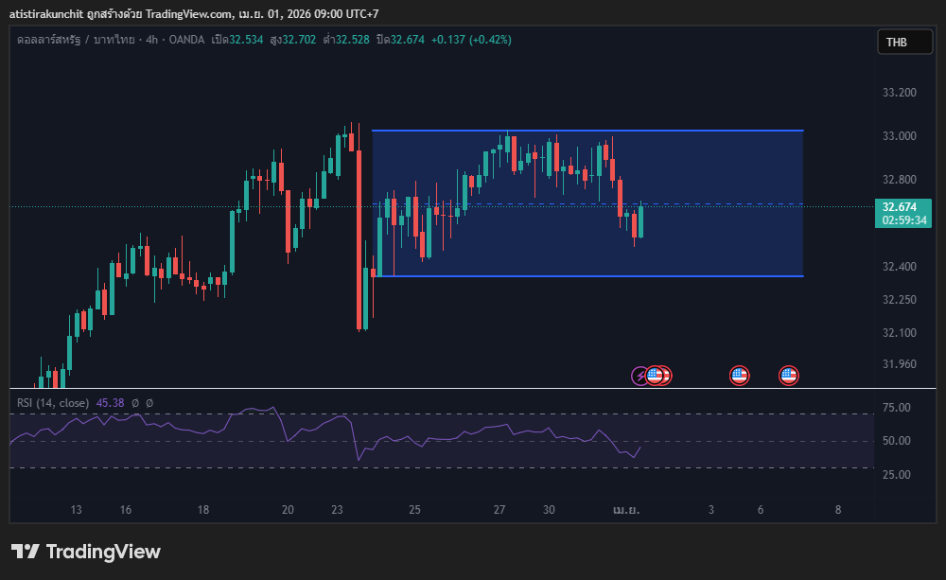Click the TradingView logo at the bottom
Viewport: 946px width, 580px height.
[86, 552]
